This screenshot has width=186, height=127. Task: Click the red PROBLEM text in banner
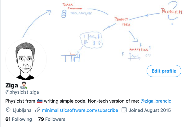click(171, 12)
